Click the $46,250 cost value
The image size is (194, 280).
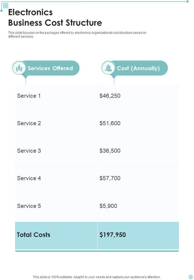click(110, 96)
